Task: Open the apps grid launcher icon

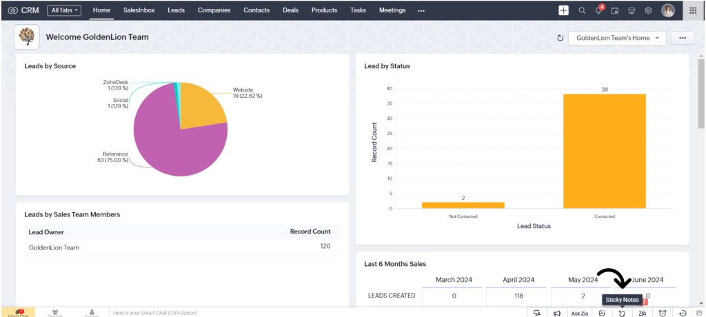Action: pyautogui.click(x=693, y=10)
